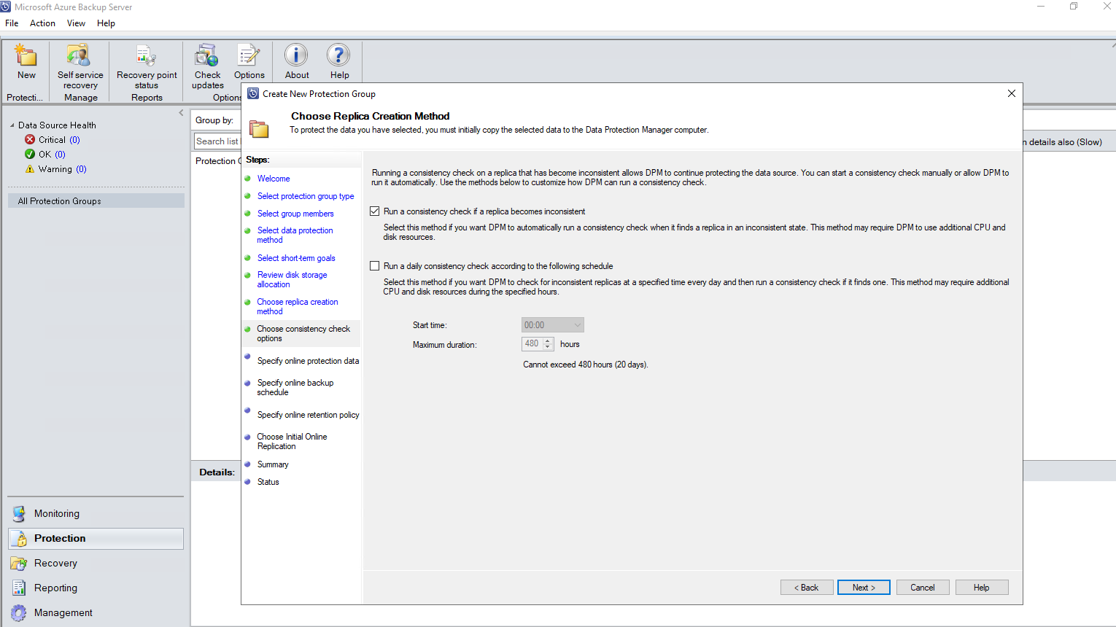Click the Cancel button
This screenshot has height=627, width=1116.
923,588
